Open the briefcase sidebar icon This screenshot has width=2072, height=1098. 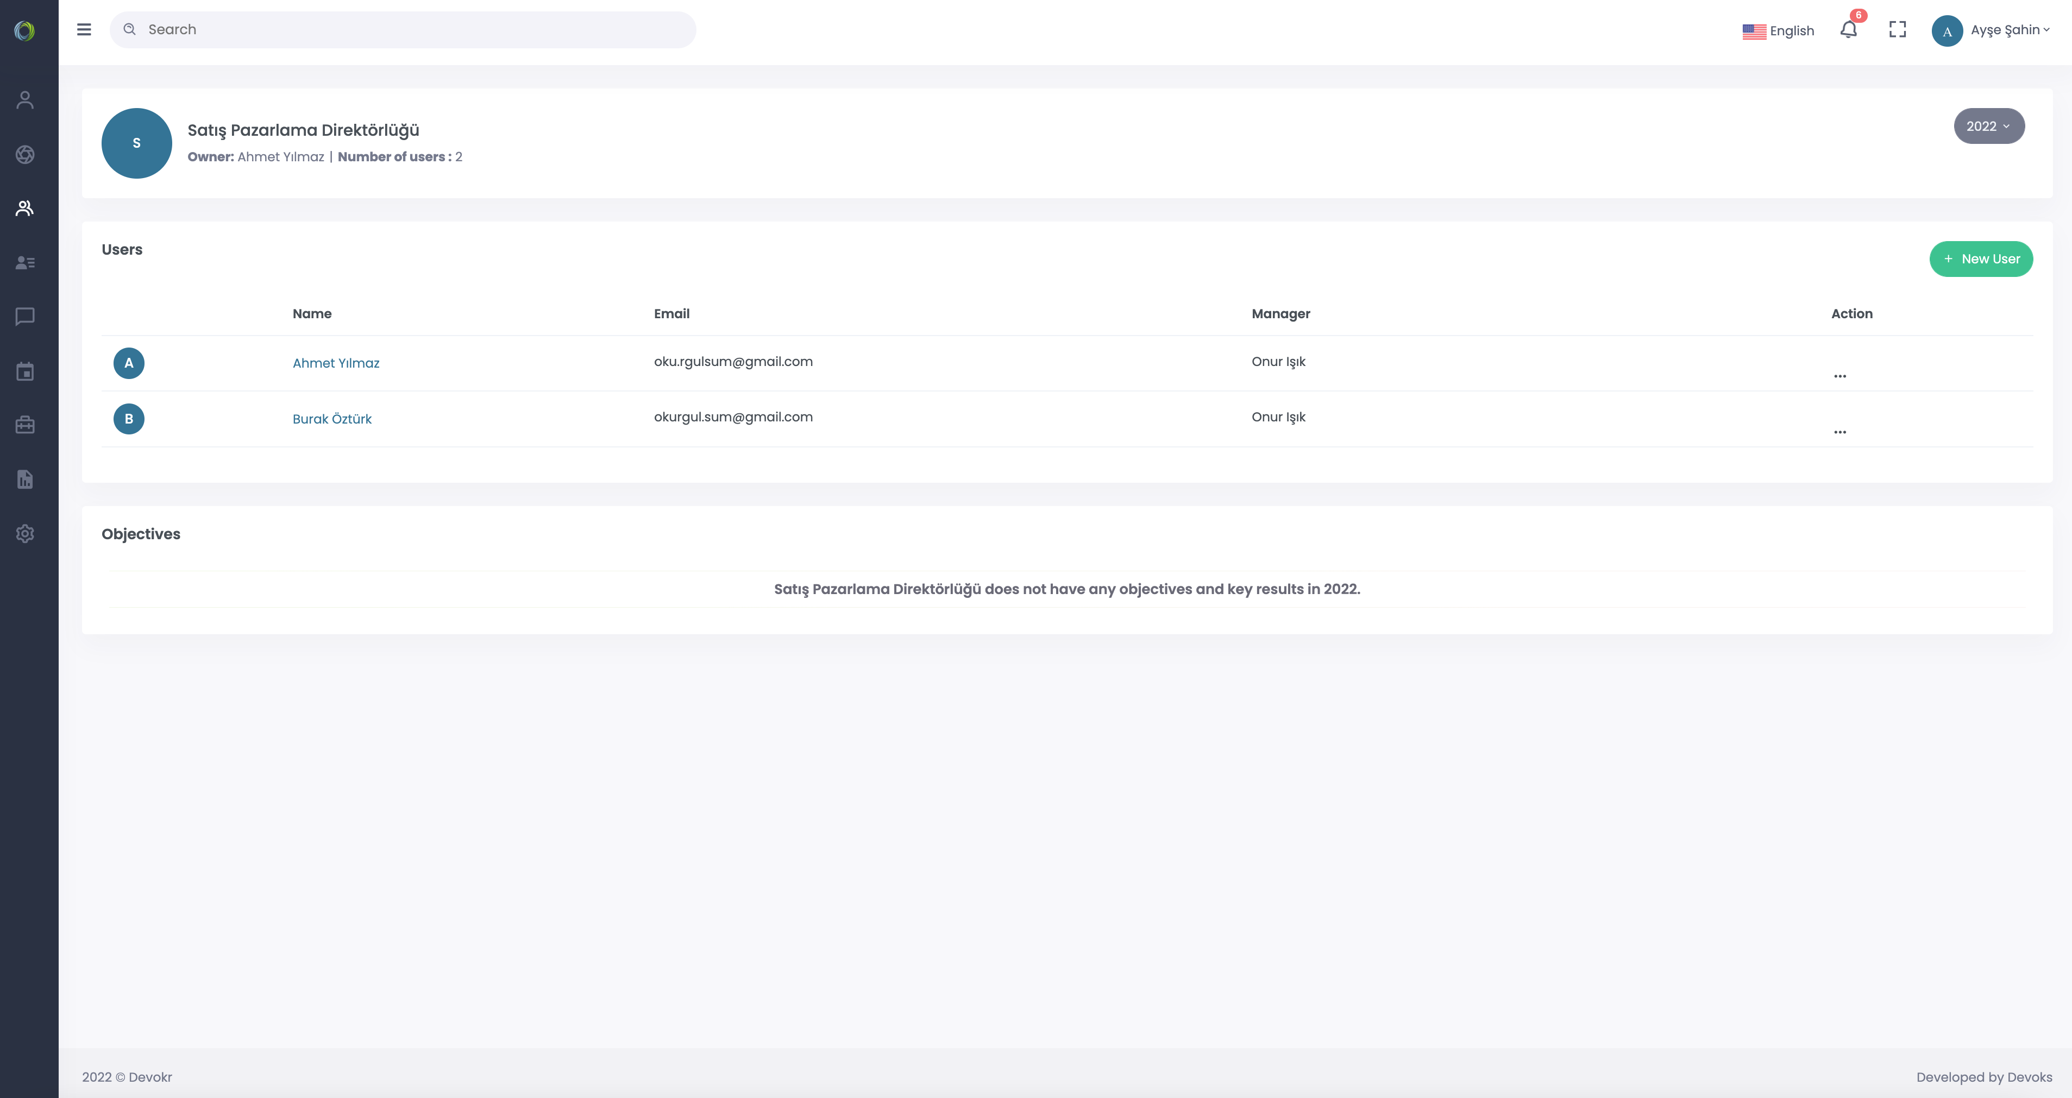click(x=25, y=425)
